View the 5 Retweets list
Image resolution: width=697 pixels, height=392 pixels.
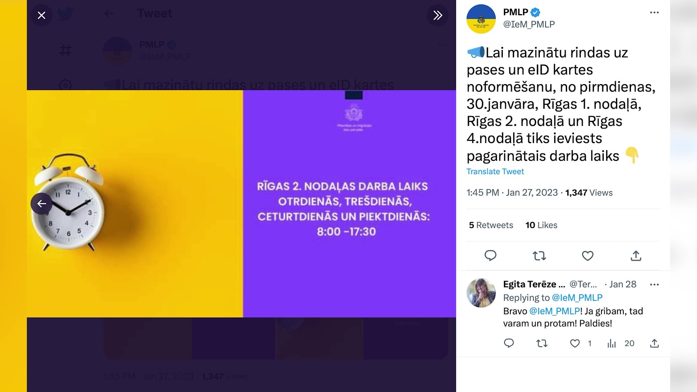(x=491, y=225)
